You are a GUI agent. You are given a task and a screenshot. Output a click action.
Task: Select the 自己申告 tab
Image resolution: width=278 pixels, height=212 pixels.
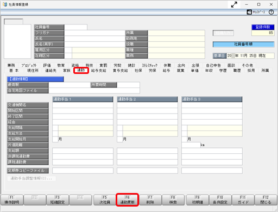tap(213, 65)
